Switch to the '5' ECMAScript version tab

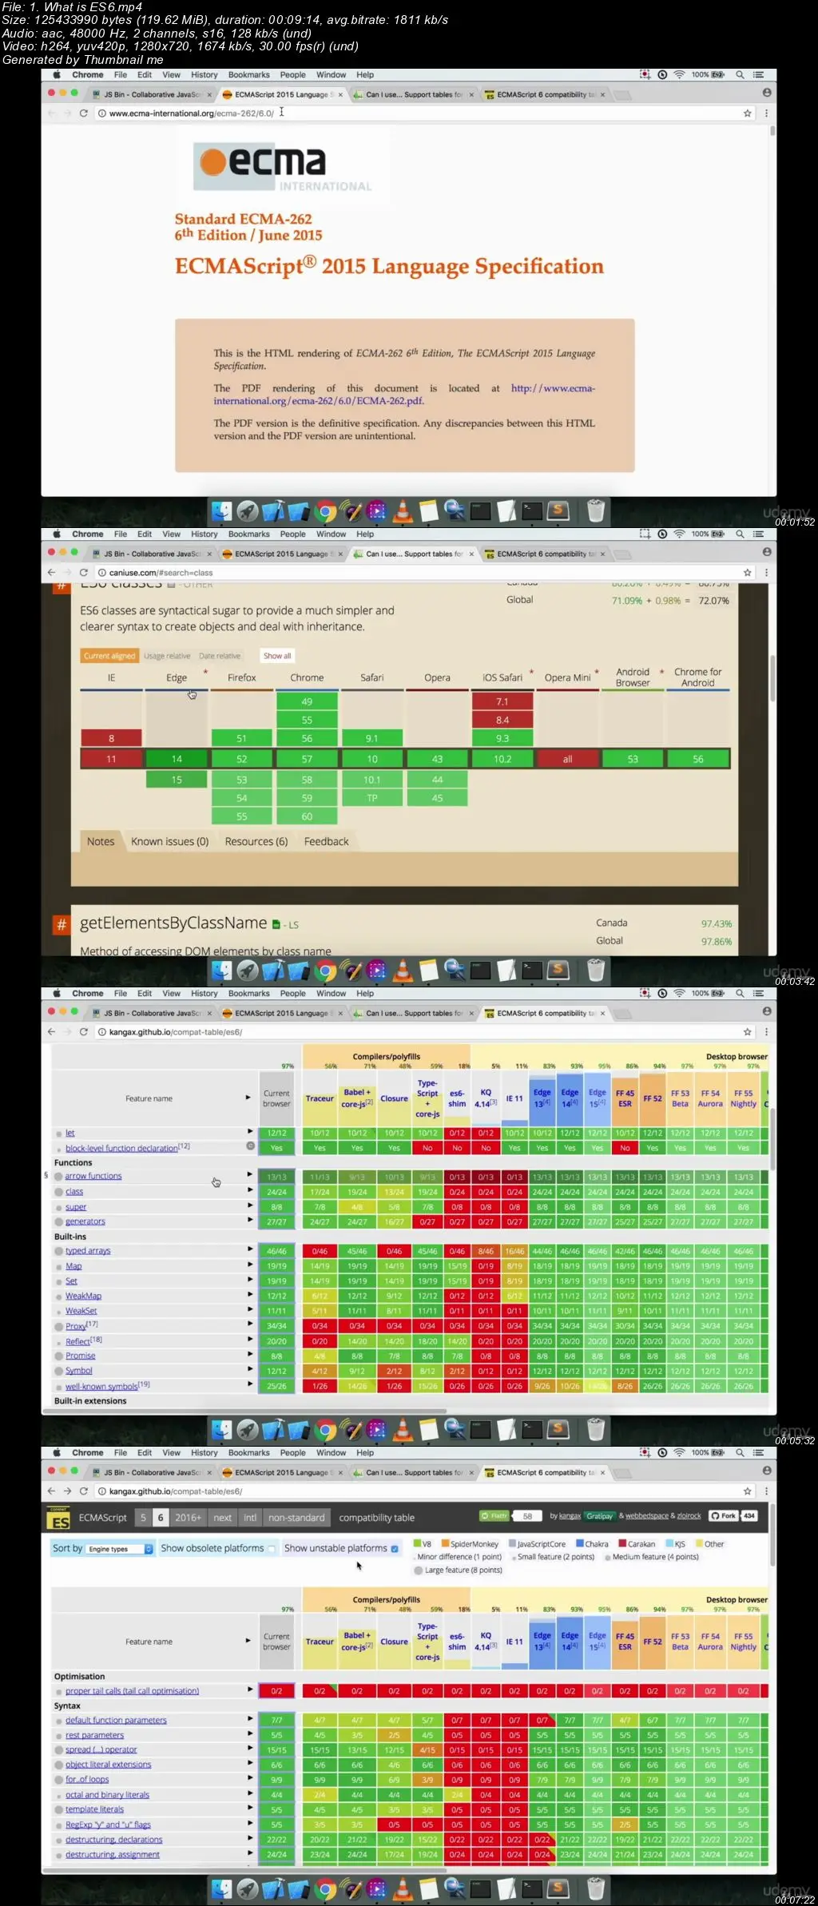(x=143, y=1518)
